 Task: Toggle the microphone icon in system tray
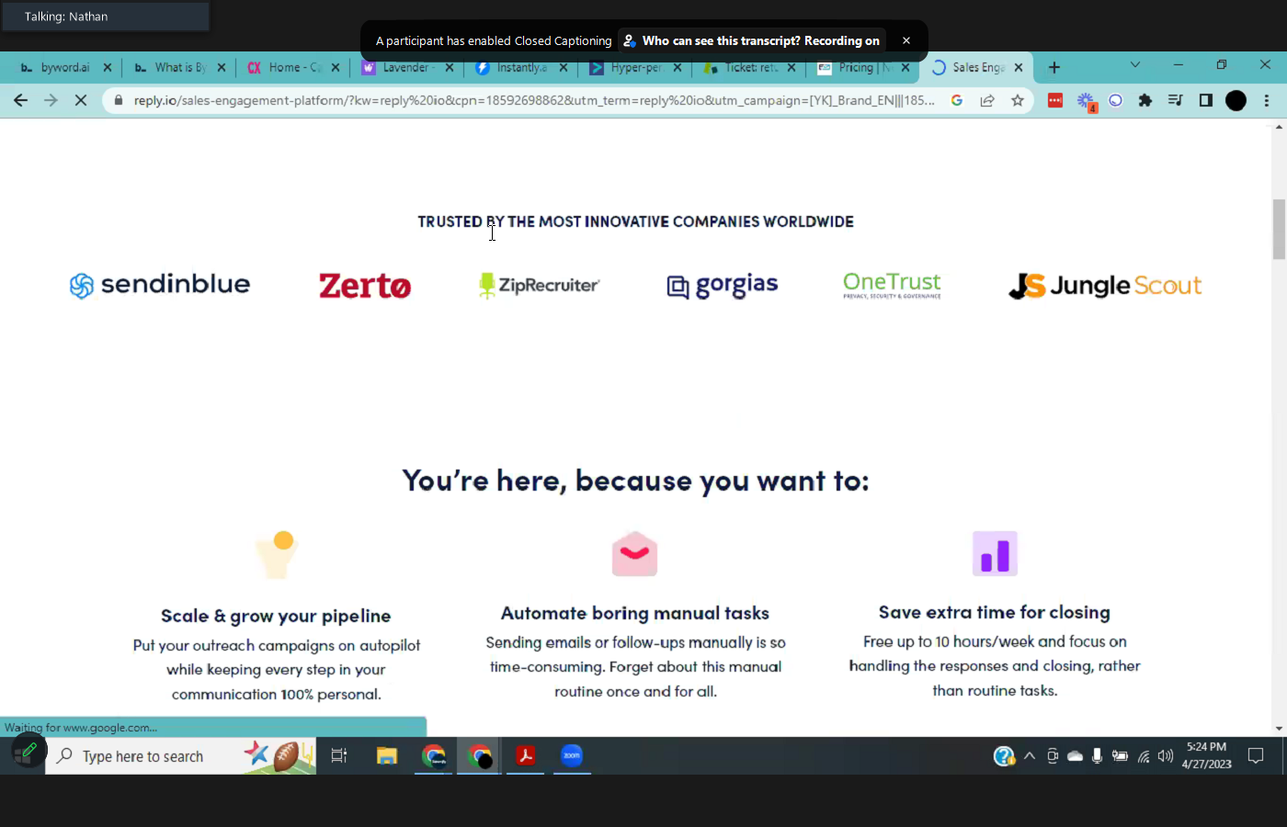point(1097,756)
